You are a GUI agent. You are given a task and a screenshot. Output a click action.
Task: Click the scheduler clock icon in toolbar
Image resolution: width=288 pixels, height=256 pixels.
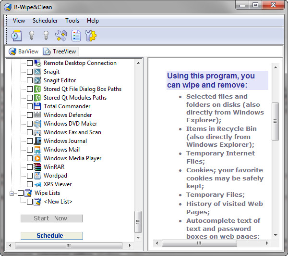[16, 36]
